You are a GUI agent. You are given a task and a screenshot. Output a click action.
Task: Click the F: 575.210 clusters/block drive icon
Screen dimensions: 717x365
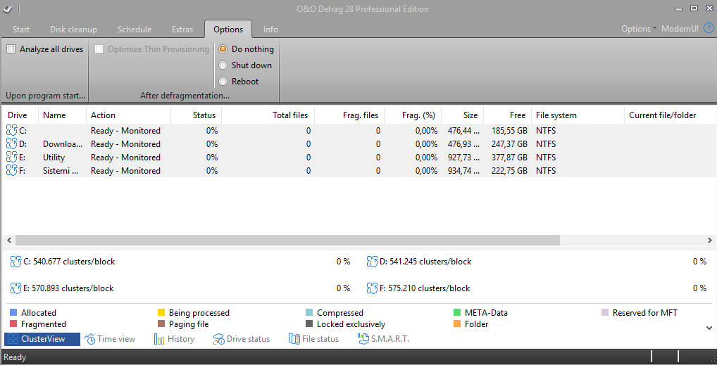(372, 288)
